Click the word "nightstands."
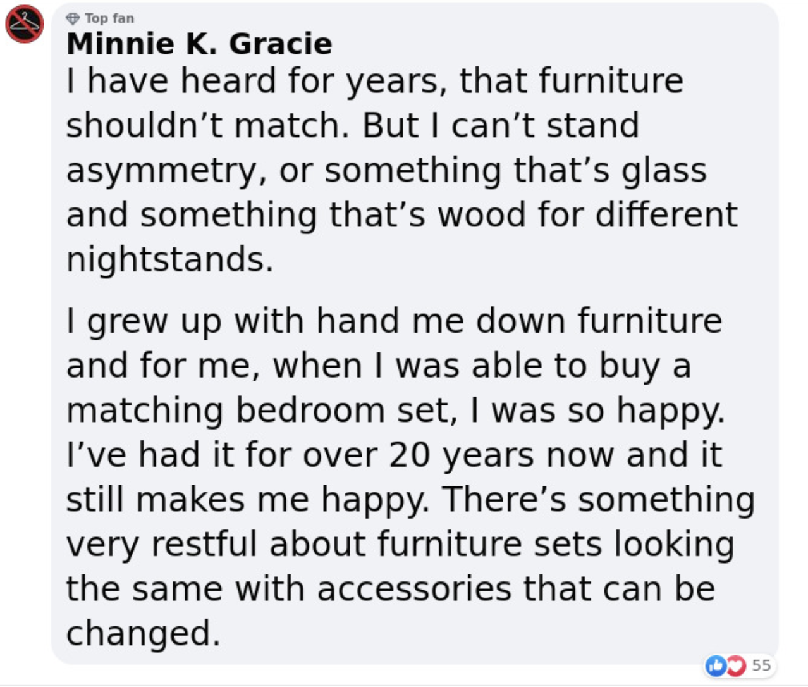Viewport: 808px width, 687px height. (x=170, y=259)
